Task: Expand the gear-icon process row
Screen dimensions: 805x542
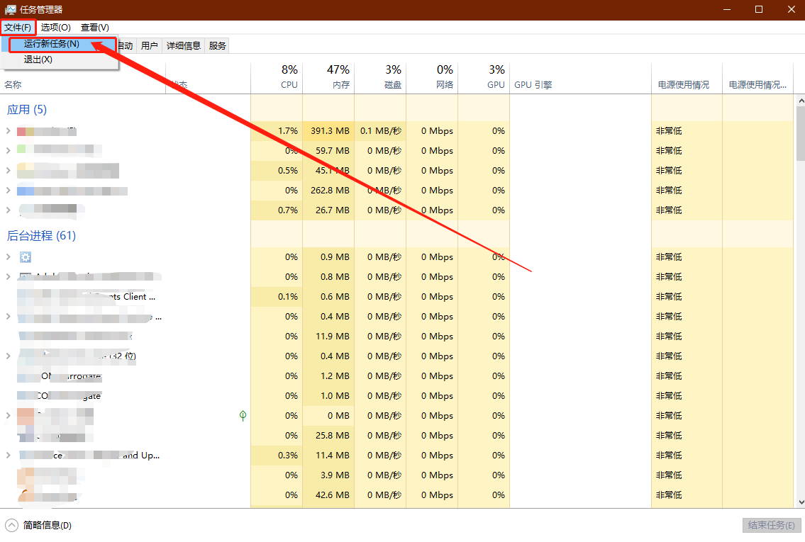Action: click(9, 257)
